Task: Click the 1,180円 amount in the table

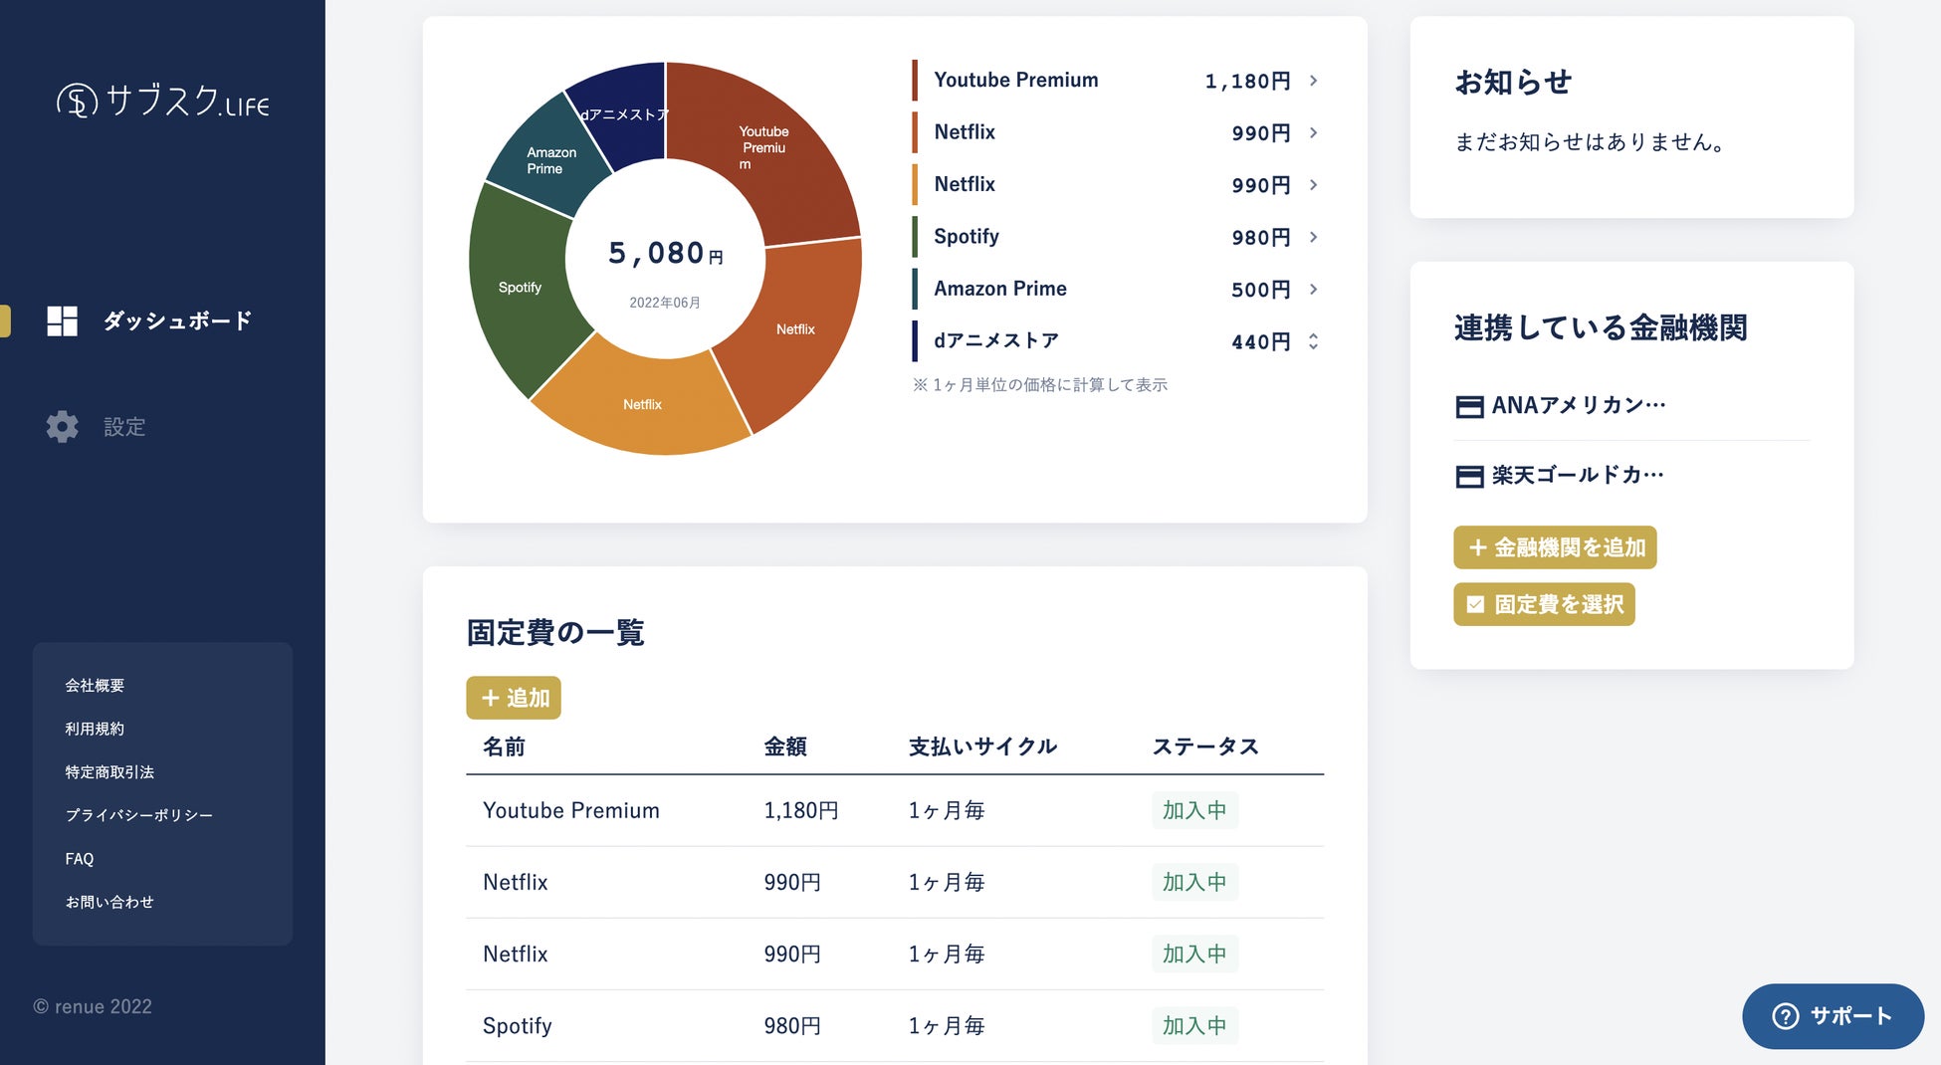Action: pos(801,810)
